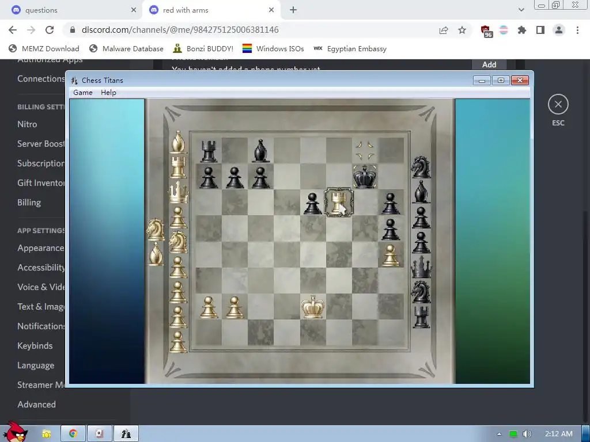Click the black pawn below the black rook
The image size is (590, 442).
[x=209, y=177]
